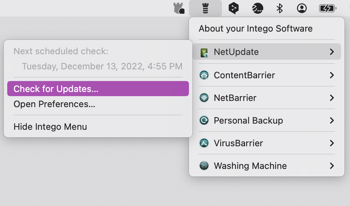Expand the Personal Backup submenu arrow
The width and height of the screenshot is (350, 206).
click(332, 121)
